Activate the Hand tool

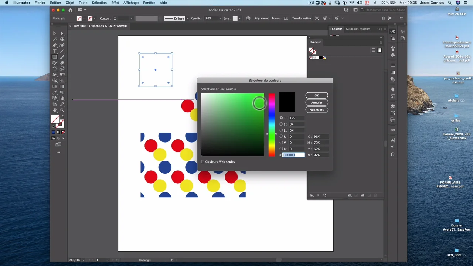[x=55, y=110]
